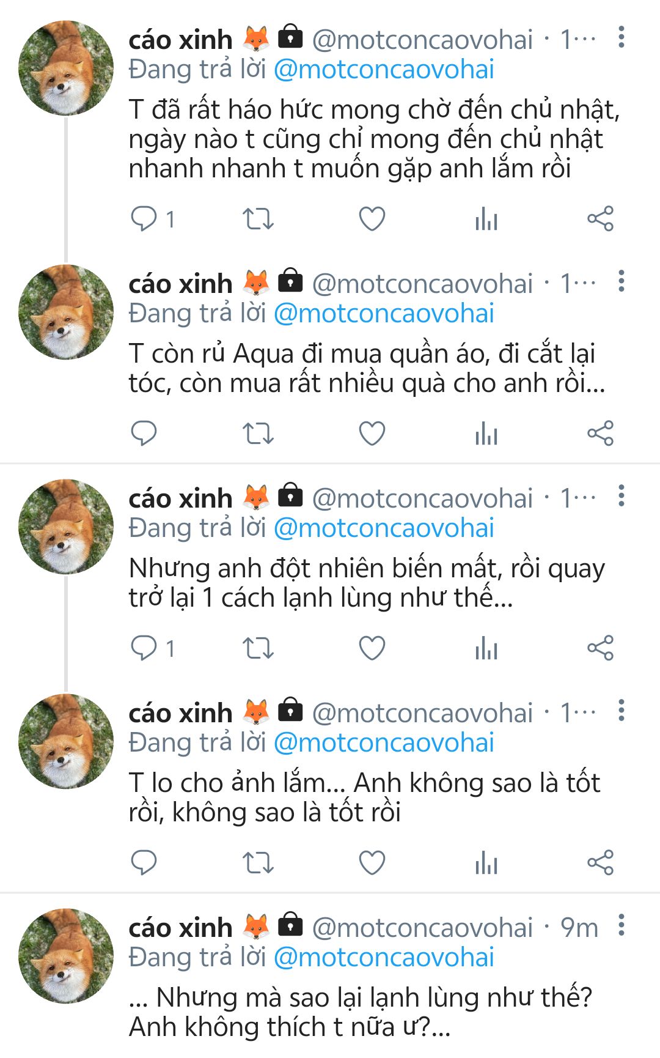Screen dimensions: 660x1058
Task: Open the three-dot menu on the Aqua tweet
Action: (621, 281)
